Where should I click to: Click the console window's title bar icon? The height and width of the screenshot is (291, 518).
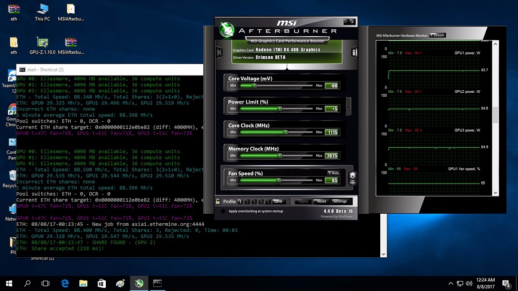[22, 70]
